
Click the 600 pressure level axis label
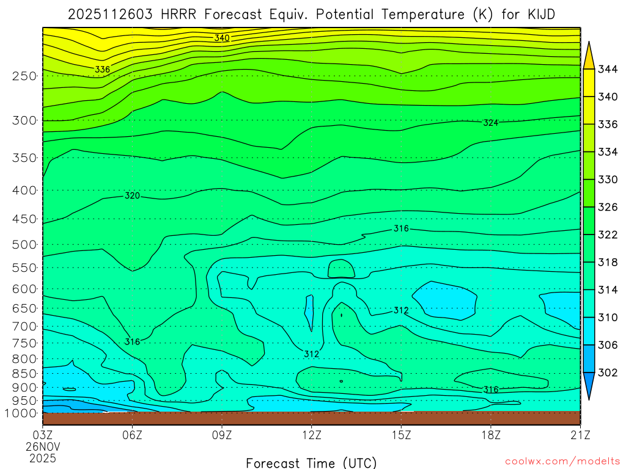(24, 289)
